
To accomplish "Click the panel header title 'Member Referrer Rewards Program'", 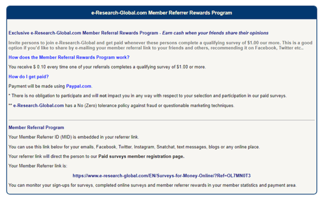I will click(x=162, y=13).
